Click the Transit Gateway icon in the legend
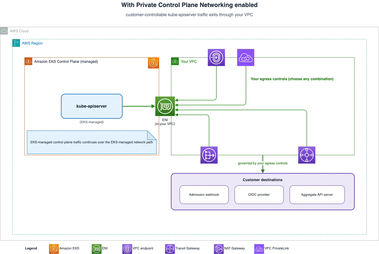Viewport: 379px width, 254px height. [x=170, y=249]
